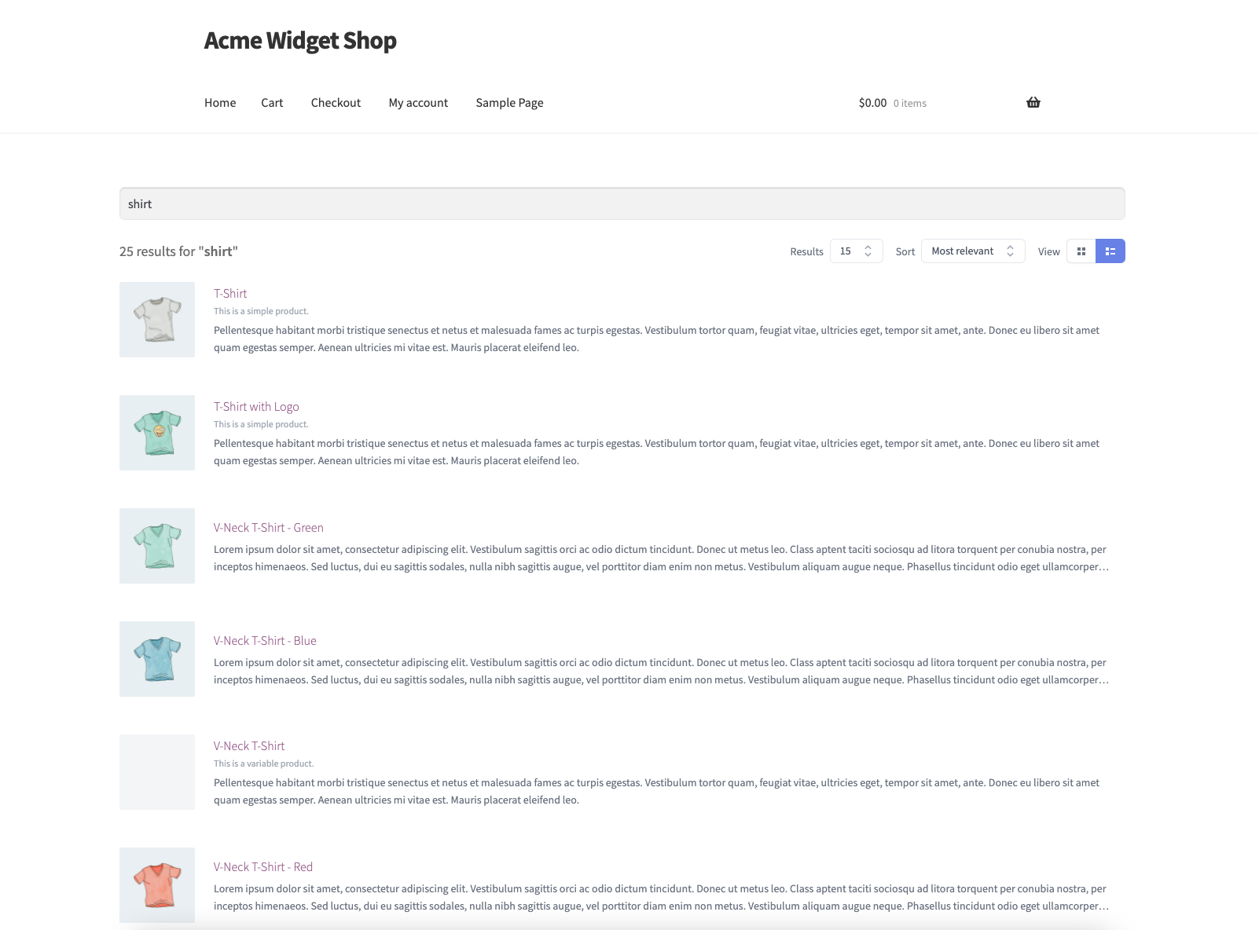
Task: Open the Checkout menu item
Action: pos(336,103)
